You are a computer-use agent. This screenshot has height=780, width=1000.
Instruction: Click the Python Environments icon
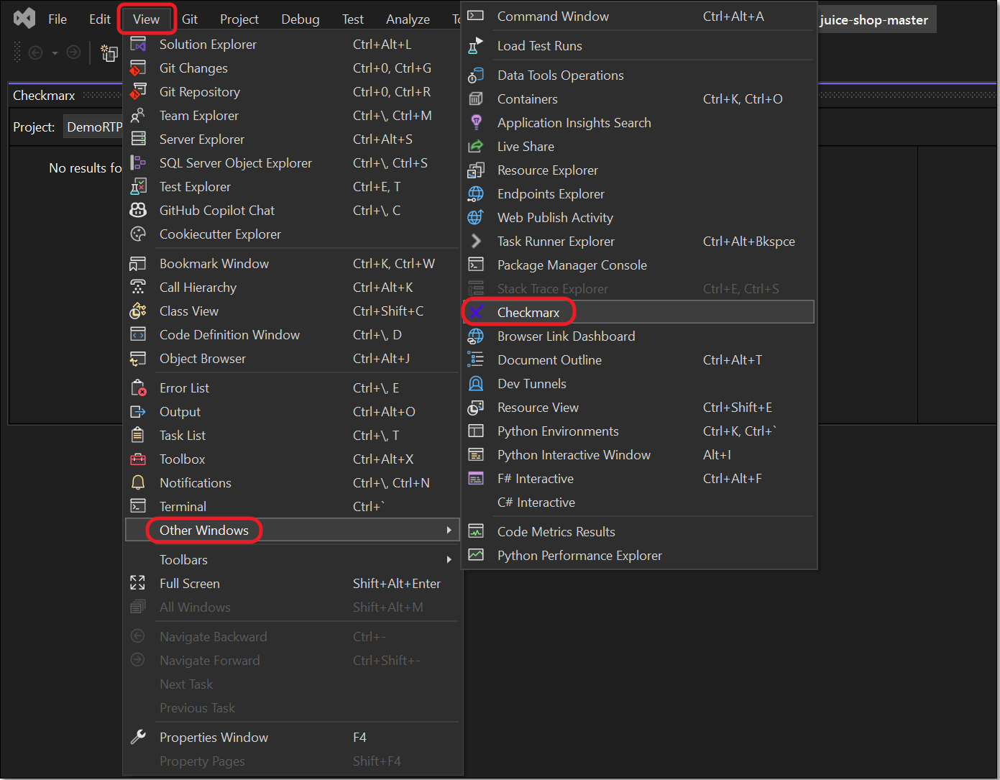(x=476, y=431)
